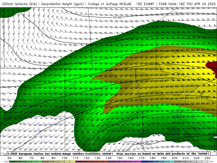Click the 10260 height contour label
The image size is (217, 163).
pos(175,51)
